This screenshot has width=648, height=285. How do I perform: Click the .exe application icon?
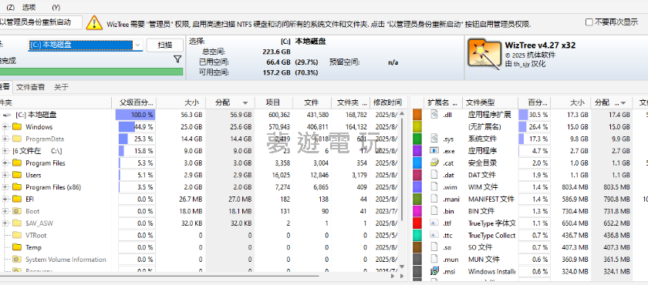click(x=434, y=150)
